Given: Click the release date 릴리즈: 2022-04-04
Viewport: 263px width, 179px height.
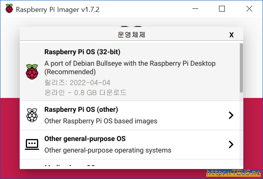Looking at the screenshot, I should [x=78, y=83].
